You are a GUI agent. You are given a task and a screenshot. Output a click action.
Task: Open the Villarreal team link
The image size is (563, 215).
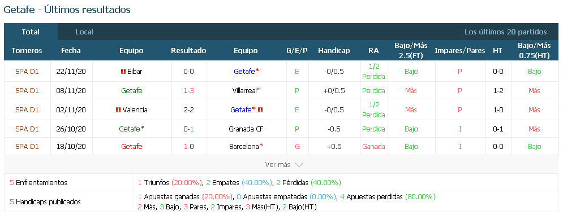tap(244, 91)
